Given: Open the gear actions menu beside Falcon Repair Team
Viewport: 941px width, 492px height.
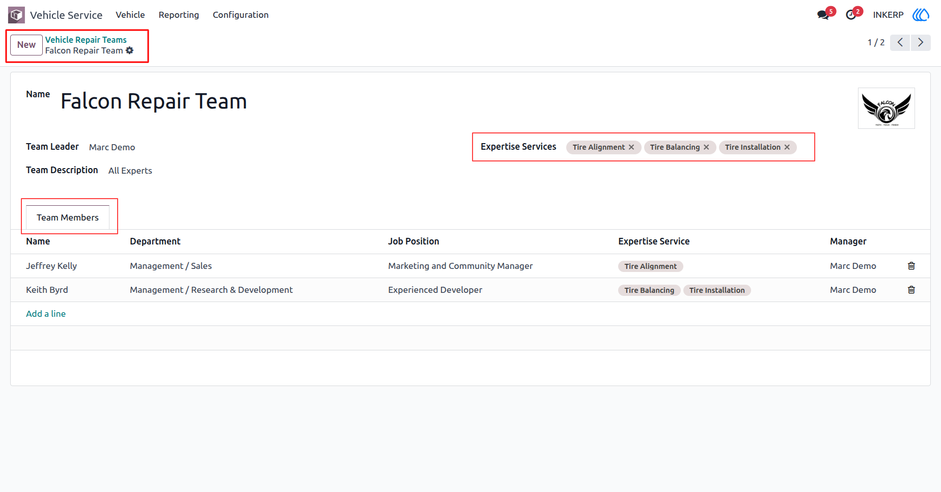Looking at the screenshot, I should coord(130,50).
